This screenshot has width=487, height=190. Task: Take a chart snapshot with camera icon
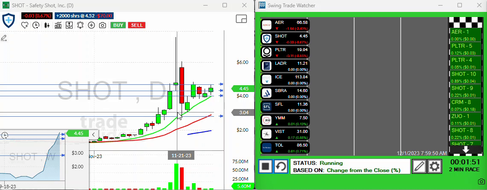[x=103, y=25]
